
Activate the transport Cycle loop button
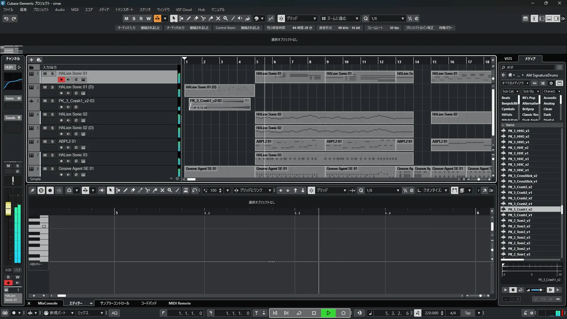(x=299, y=313)
